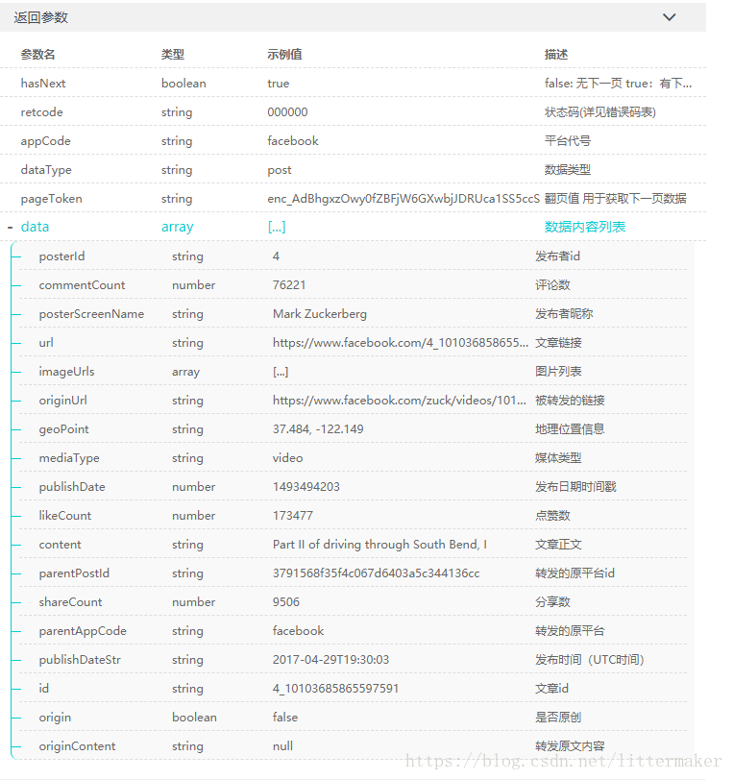Viewport: 733px width, 780px height.
Task: Click the 参数名 column header
Action: (37, 54)
